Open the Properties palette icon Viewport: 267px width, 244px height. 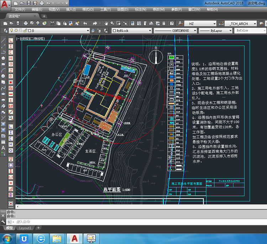click(133, 24)
